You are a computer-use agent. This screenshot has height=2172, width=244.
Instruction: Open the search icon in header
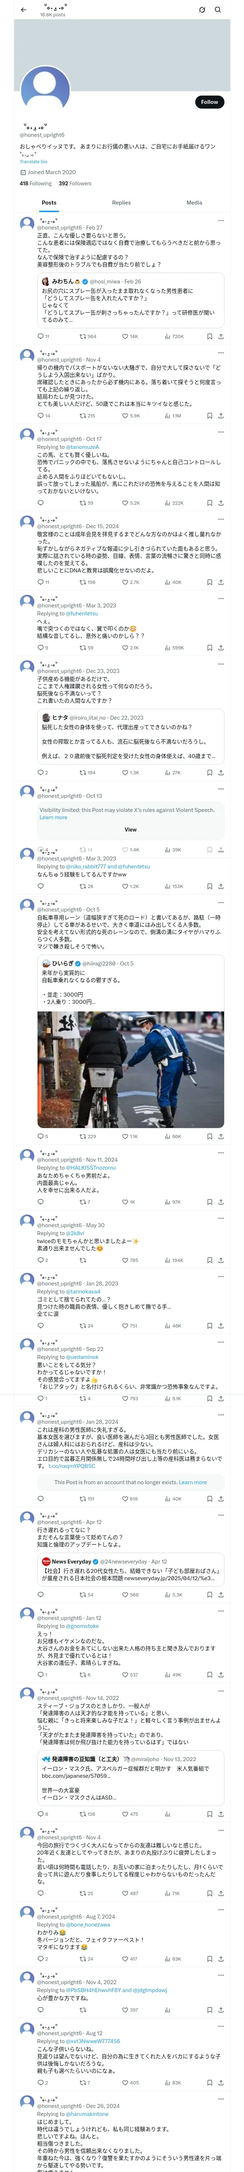tap(217, 10)
